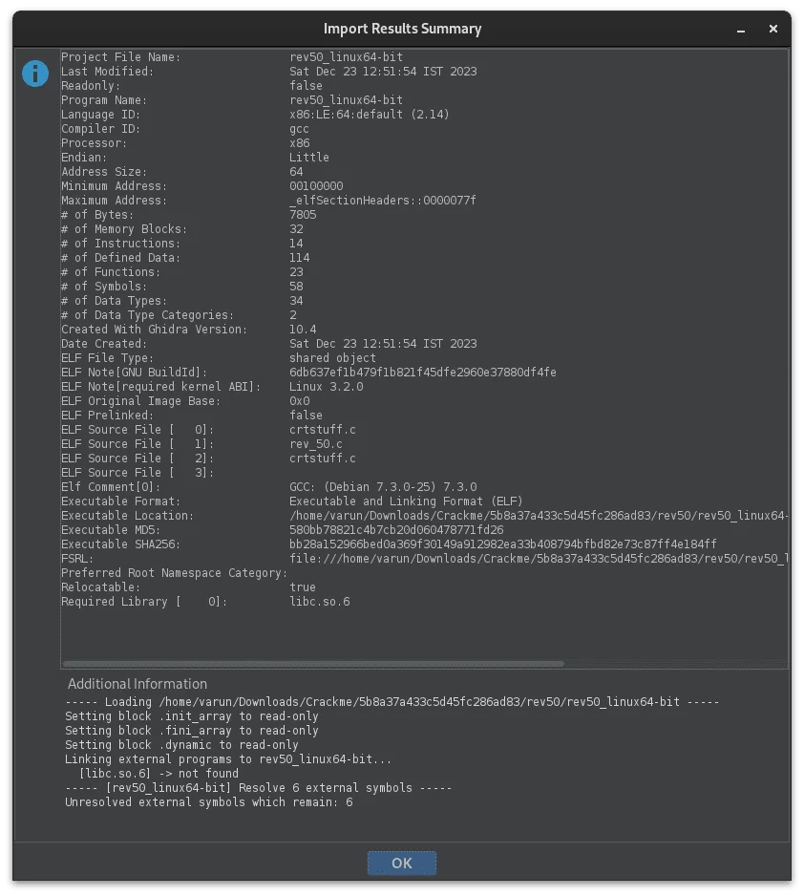
Task: Click the Unresolved external symbols log line
Action: click(208, 802)
